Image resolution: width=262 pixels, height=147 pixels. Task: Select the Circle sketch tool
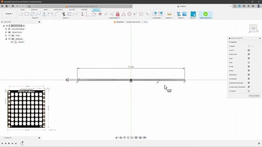pos(32,14)
